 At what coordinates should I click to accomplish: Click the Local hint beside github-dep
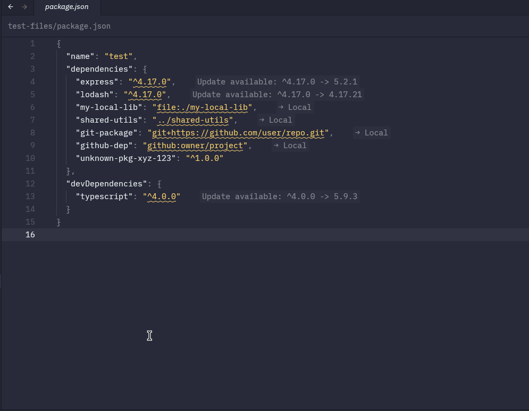[290, 145]
